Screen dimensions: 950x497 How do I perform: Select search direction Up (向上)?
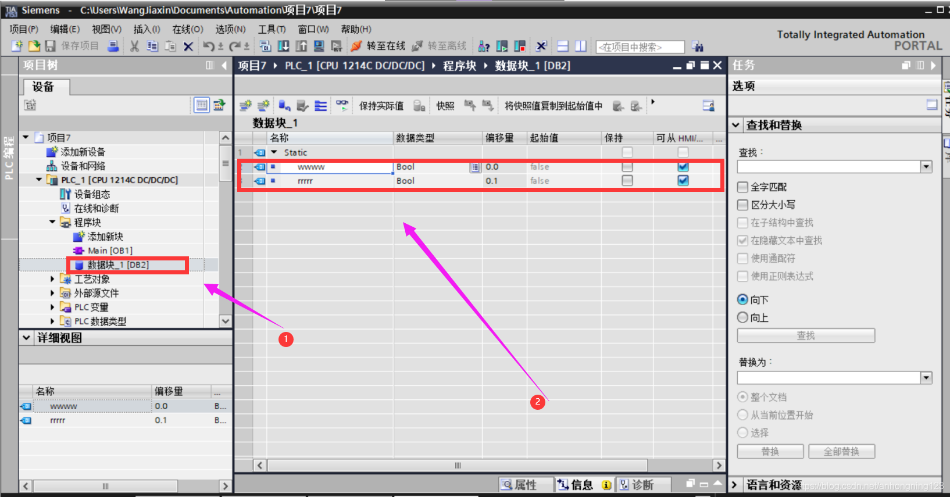742,317
